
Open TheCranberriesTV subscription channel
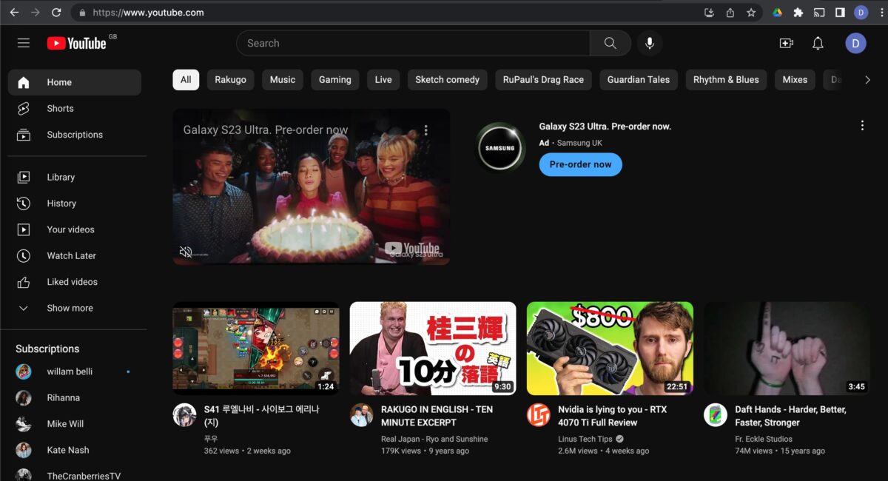click(x=74, y=474)
